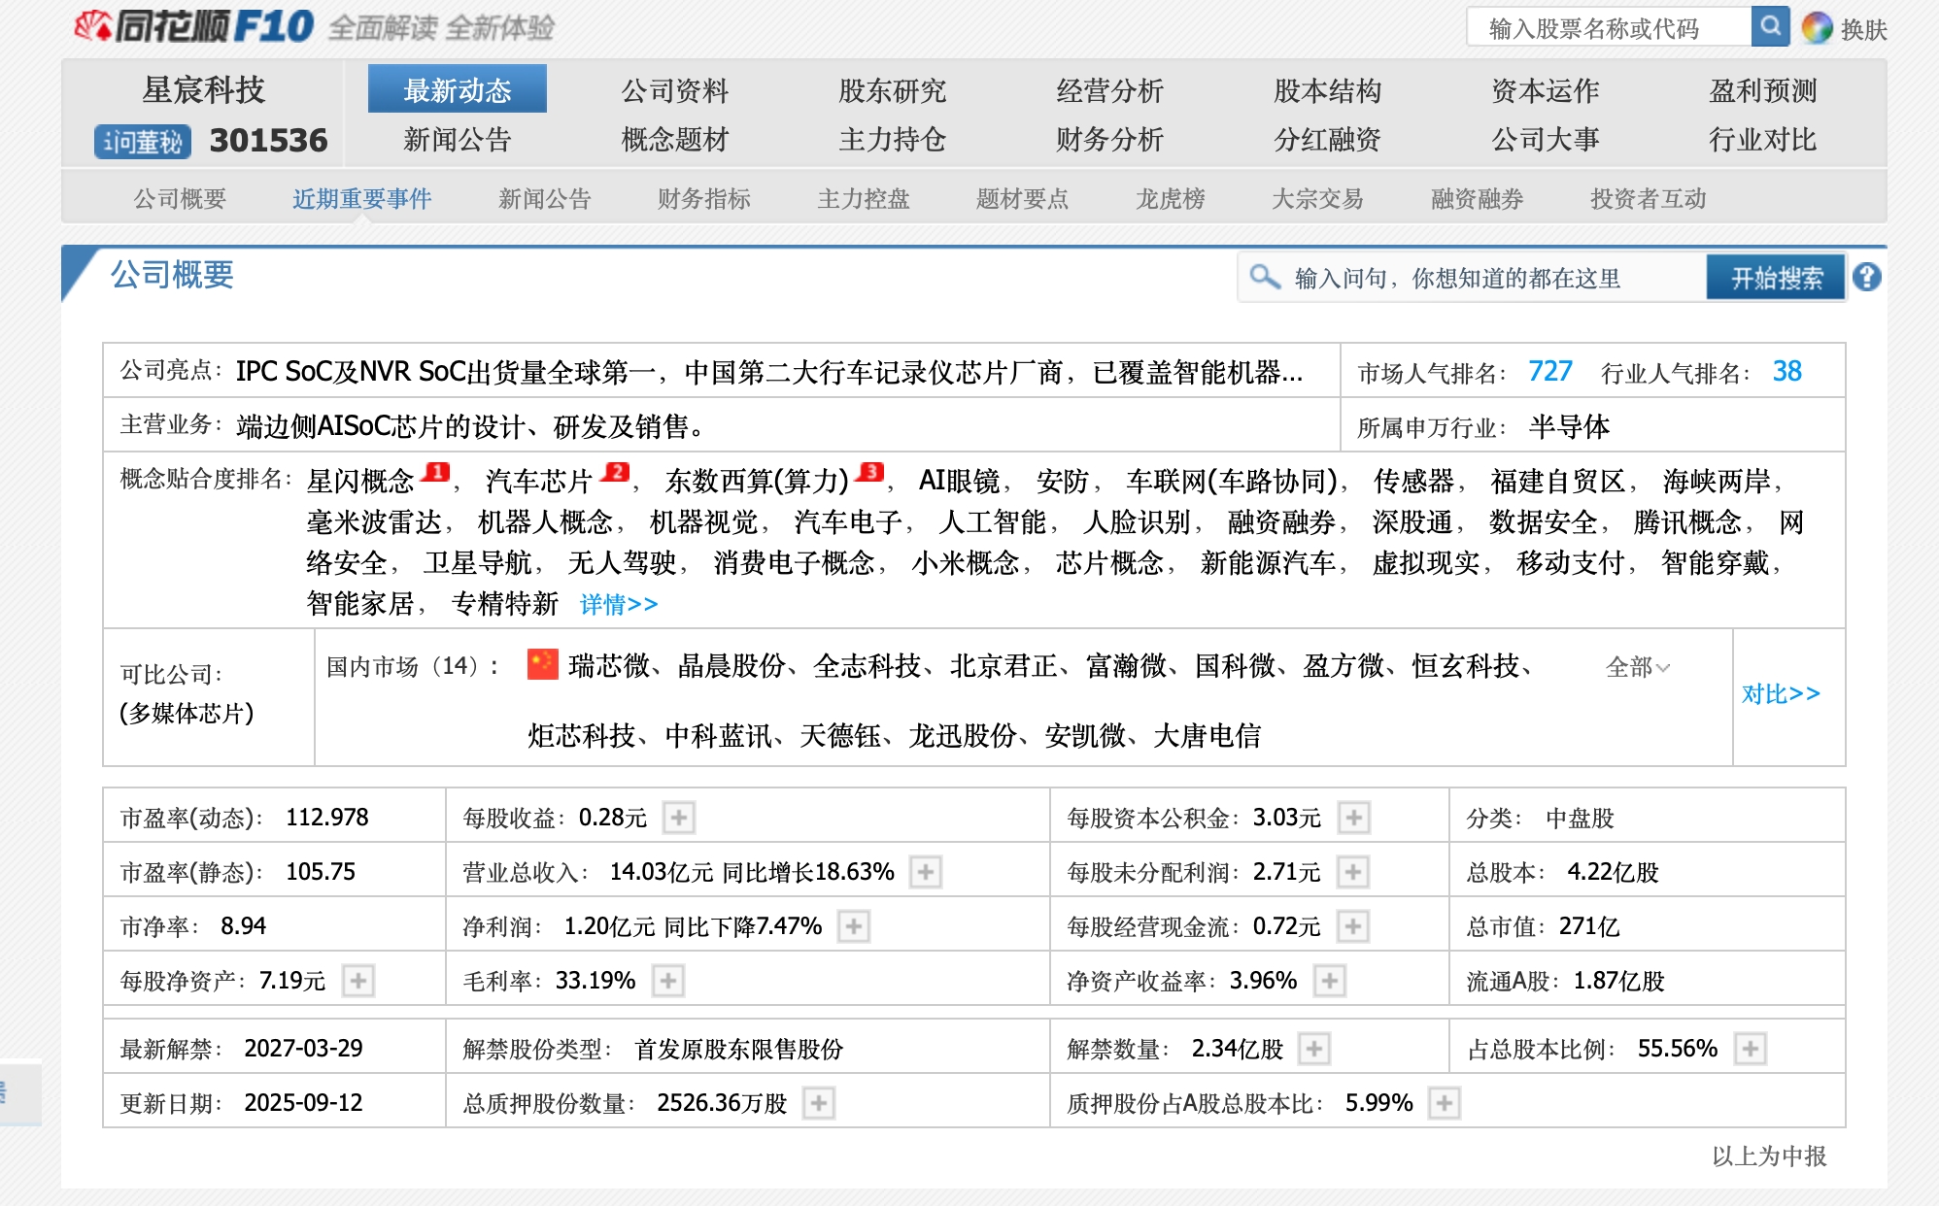Click comparable company 大唐电信

1207,736
